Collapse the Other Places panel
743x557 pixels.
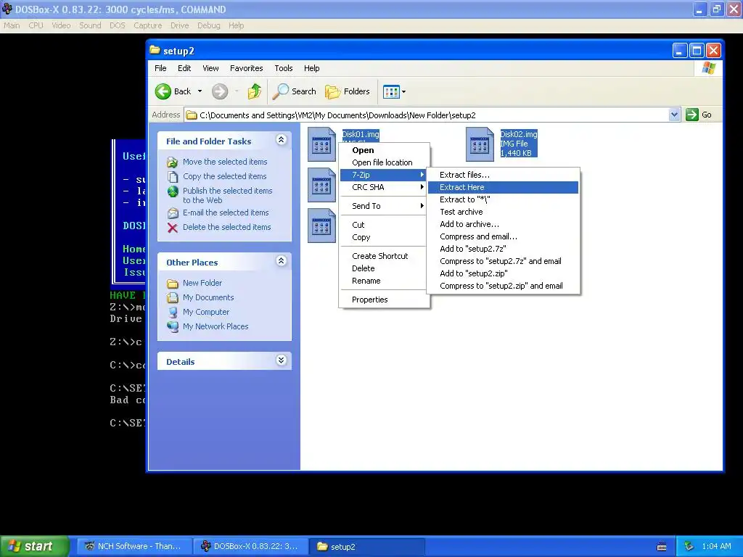(x=281, y=261)
